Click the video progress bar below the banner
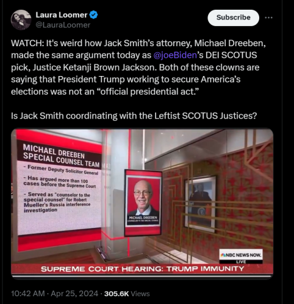 (142, 276)
